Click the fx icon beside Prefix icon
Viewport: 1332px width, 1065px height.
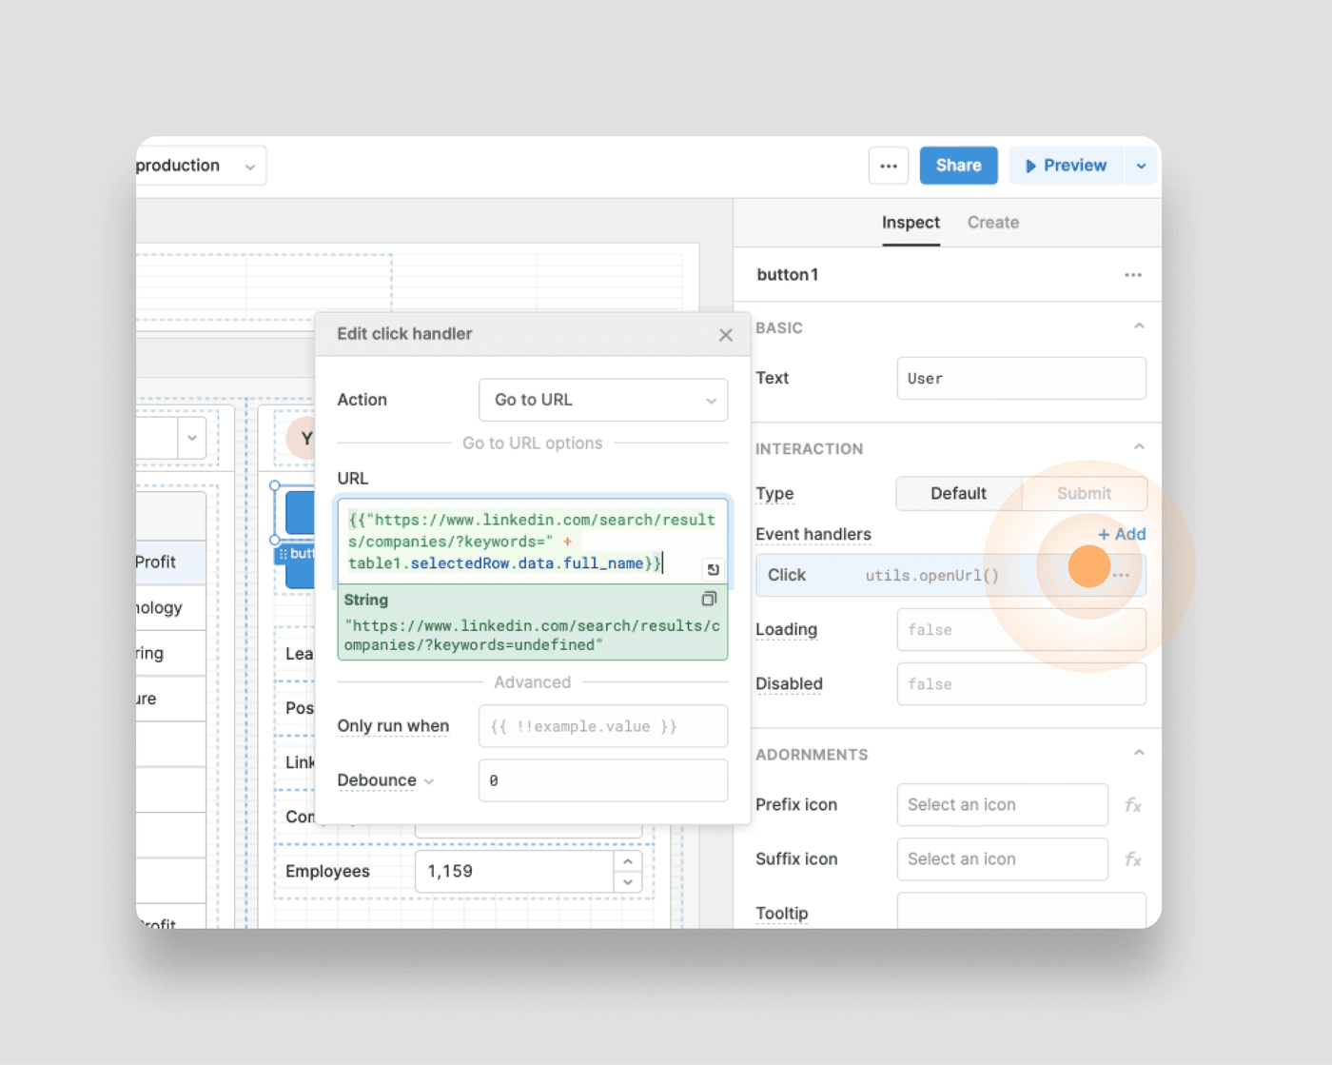[1132, 805]
